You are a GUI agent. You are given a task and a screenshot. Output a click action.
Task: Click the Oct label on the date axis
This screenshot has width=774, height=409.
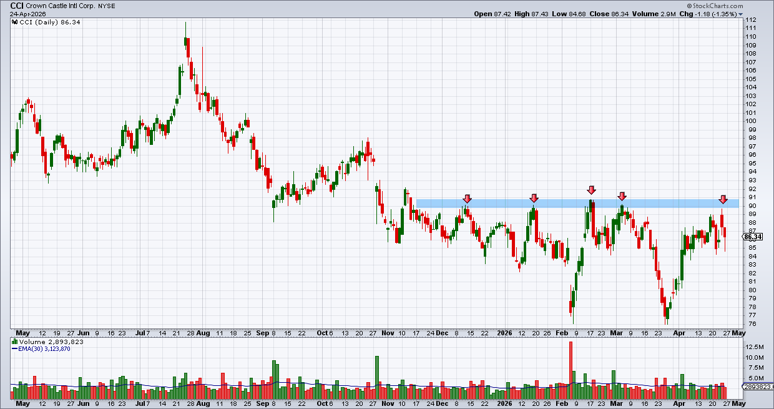(x=321, y=333)
